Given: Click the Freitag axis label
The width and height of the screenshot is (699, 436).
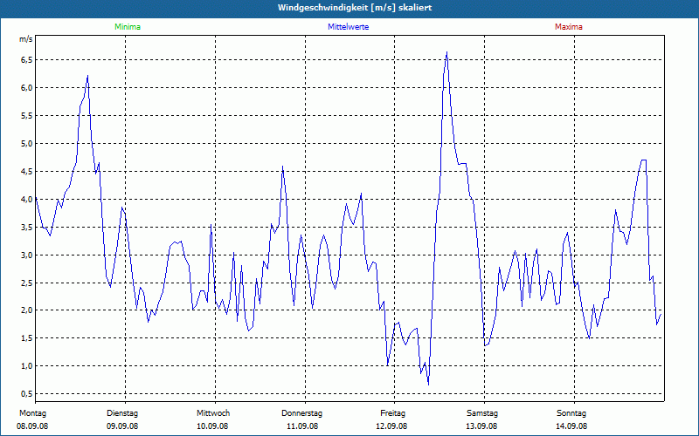Looking at the screenshot, I should 392,413.
